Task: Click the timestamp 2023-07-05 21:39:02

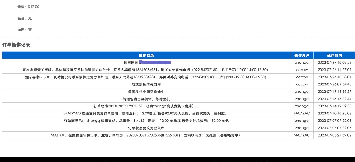Action: [335, 135]
